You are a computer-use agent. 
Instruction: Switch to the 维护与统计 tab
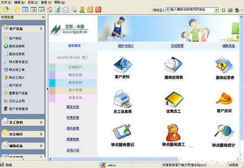[x=126, y=46]
